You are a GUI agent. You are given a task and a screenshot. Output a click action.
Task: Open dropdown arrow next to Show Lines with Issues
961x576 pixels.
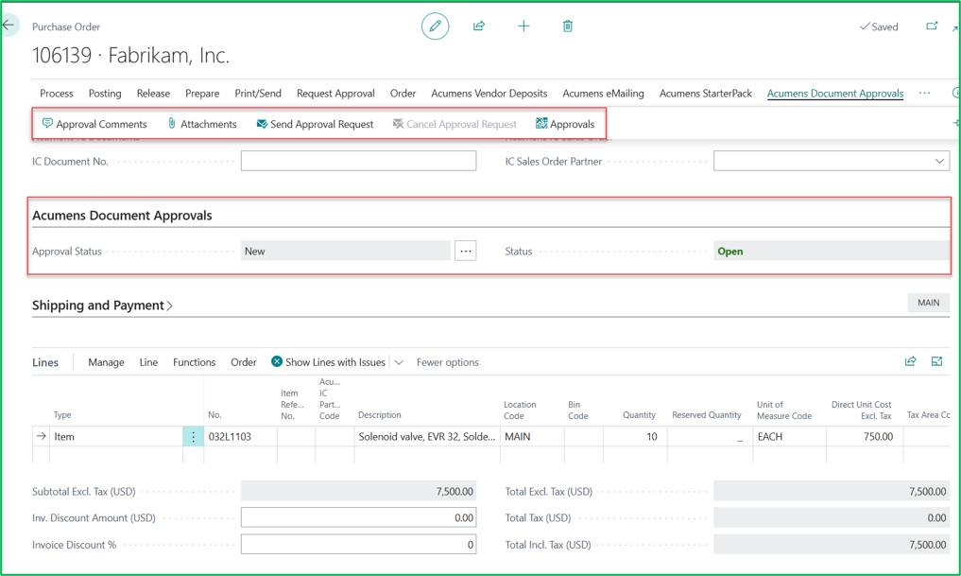(399, 362)
